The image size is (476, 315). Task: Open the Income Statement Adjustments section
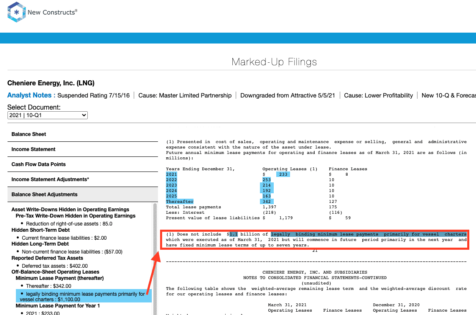(x=83, y=179)
